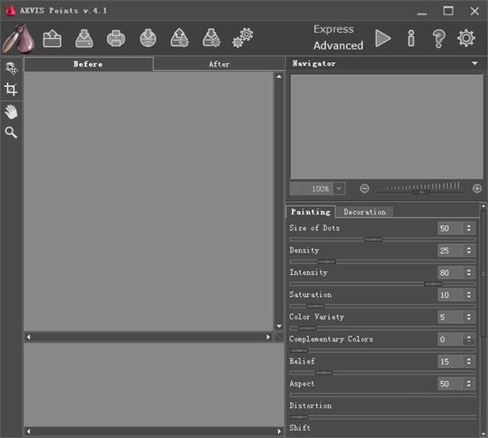Click the Density value field
Image resolution: width=488 pixels, height=438 pixels.
click(451, 250)
